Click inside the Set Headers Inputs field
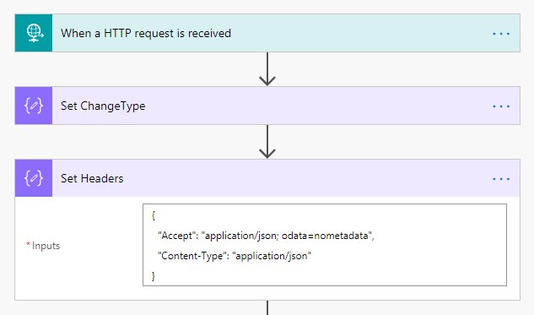The width and height of the screenshot is (534, 315). (x=325, y=245)
